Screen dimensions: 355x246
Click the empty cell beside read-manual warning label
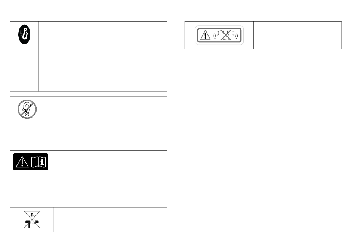109,168
